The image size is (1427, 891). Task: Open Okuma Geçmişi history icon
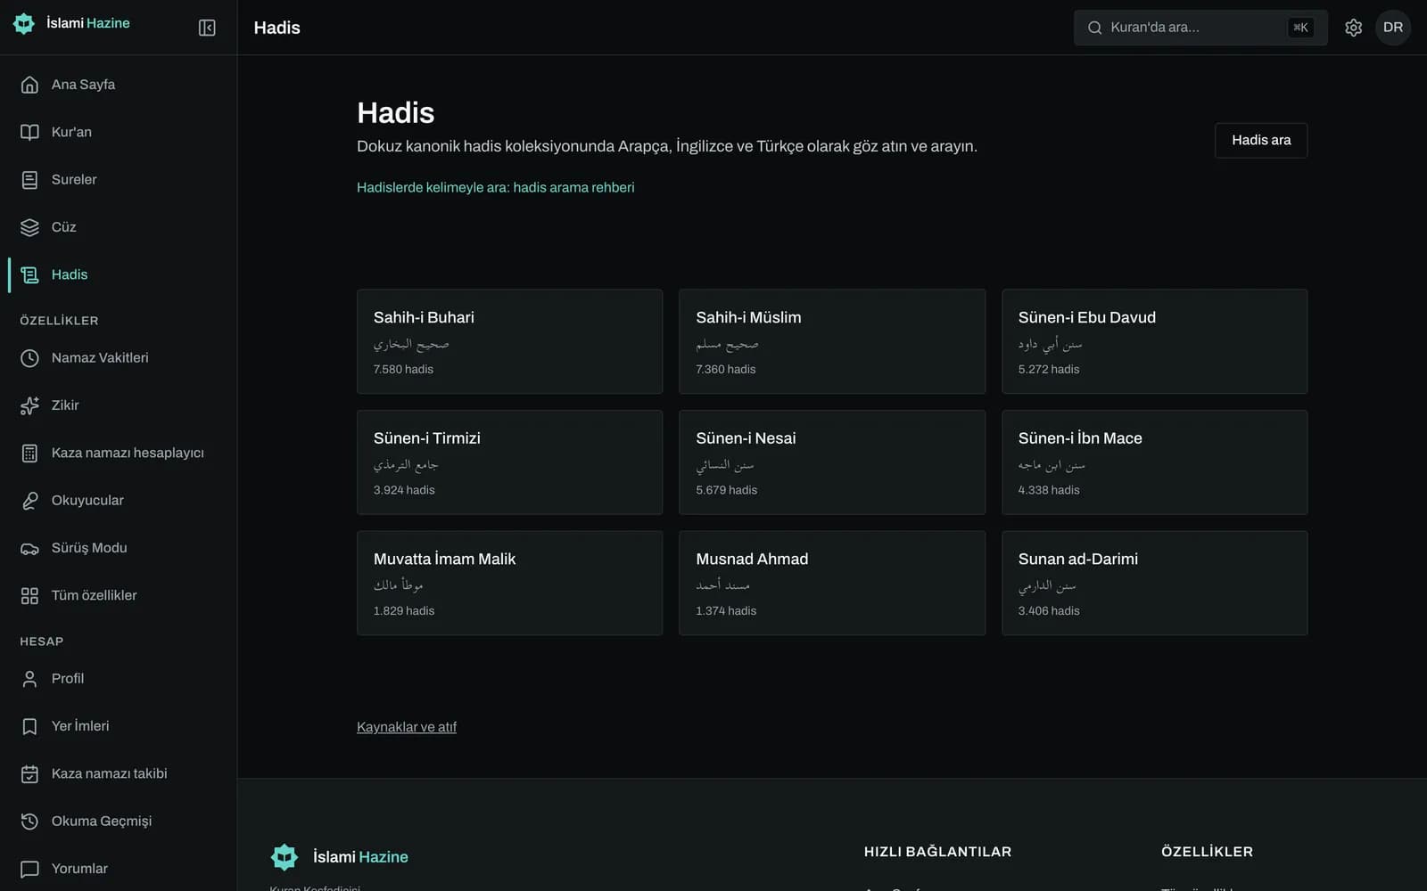(x=29, y=822)
